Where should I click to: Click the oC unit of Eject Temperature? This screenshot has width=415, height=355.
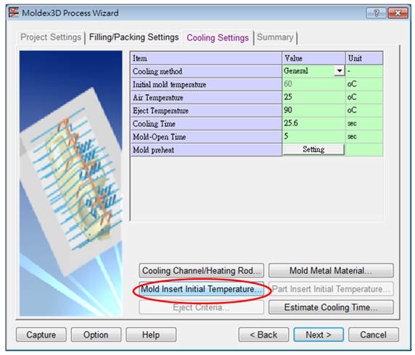[x=364, y=111]
